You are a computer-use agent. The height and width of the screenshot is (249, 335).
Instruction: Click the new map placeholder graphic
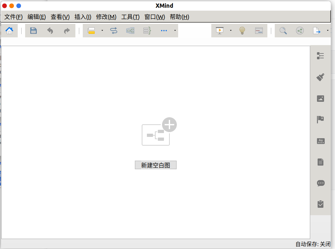[x=159, y=131]
